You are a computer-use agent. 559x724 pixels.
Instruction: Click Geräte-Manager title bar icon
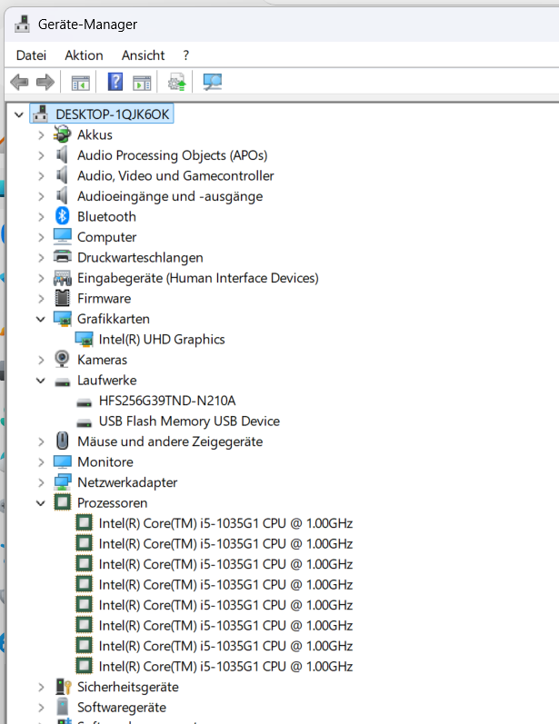[22, 24]
